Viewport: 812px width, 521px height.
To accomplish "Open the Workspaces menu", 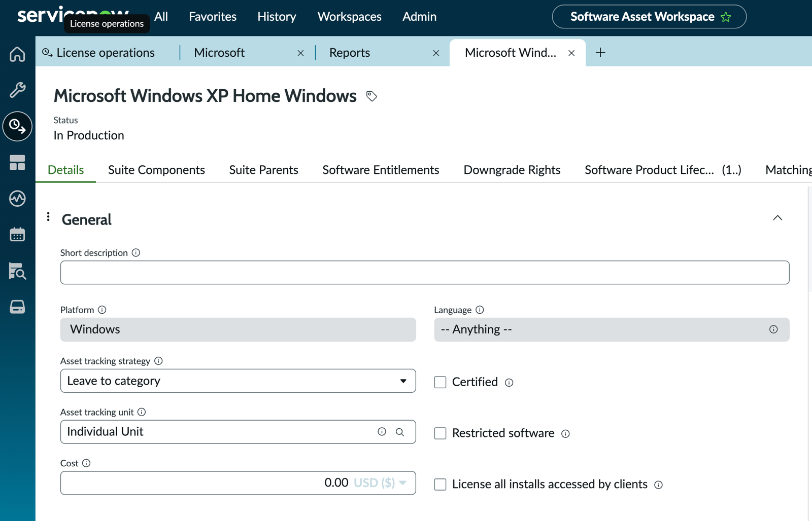I will (349, 17).
